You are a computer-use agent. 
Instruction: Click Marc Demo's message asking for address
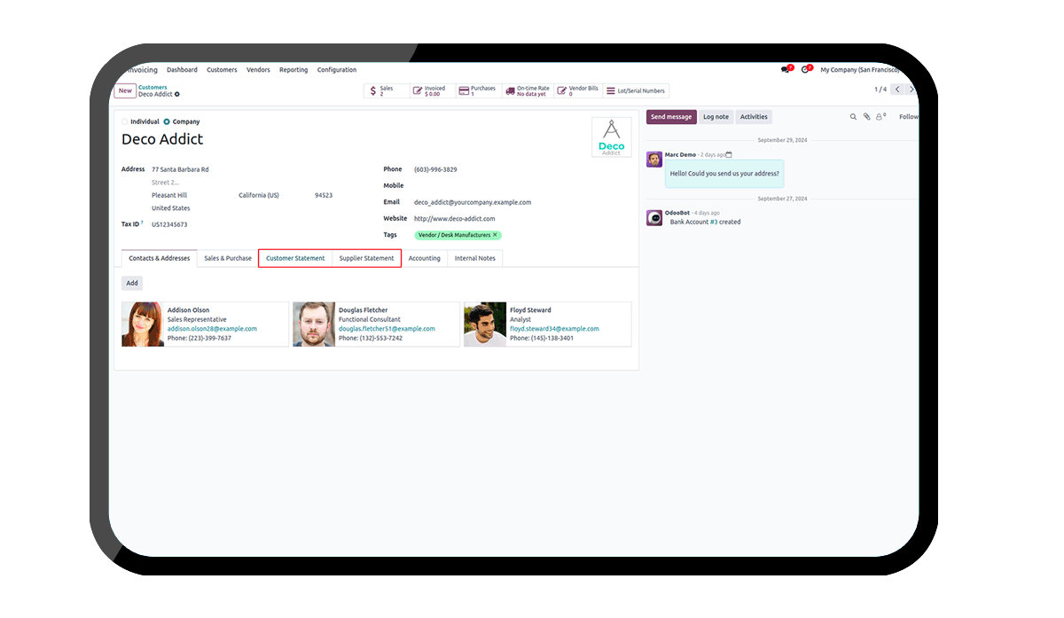(x=724, y=174)
